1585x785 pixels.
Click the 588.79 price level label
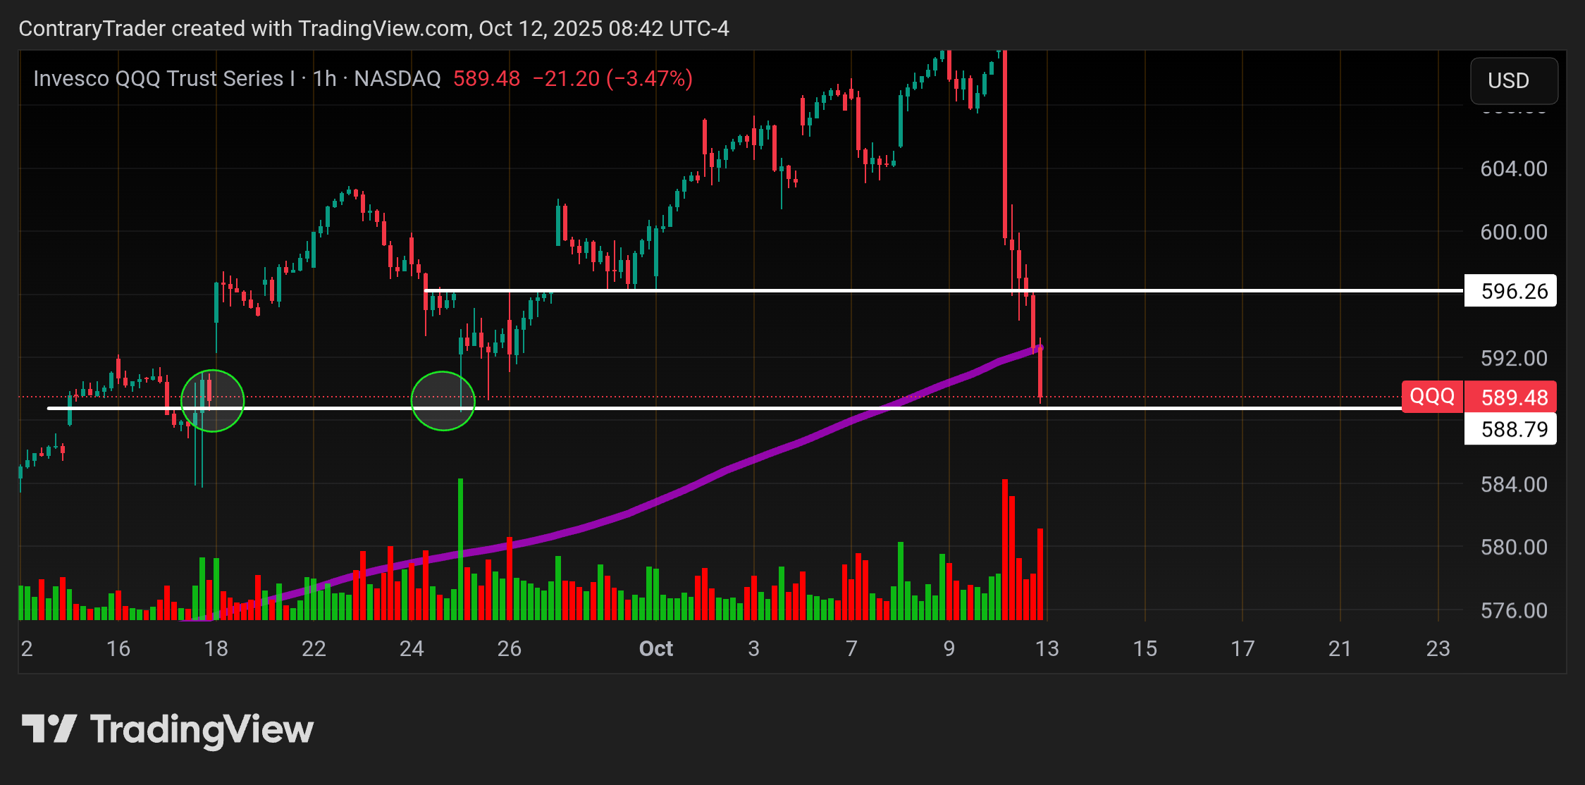click(1510, 428)
